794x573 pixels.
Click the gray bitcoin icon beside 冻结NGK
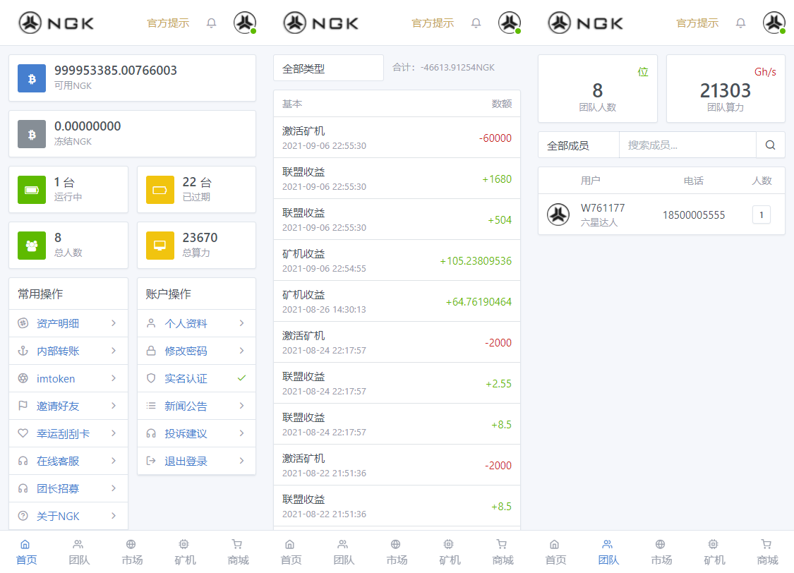coord(32,134)
